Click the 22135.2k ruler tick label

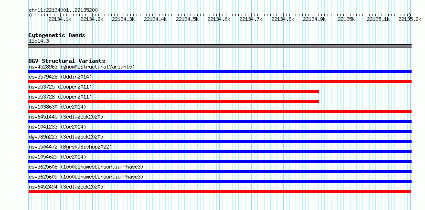tap(410, 19)
